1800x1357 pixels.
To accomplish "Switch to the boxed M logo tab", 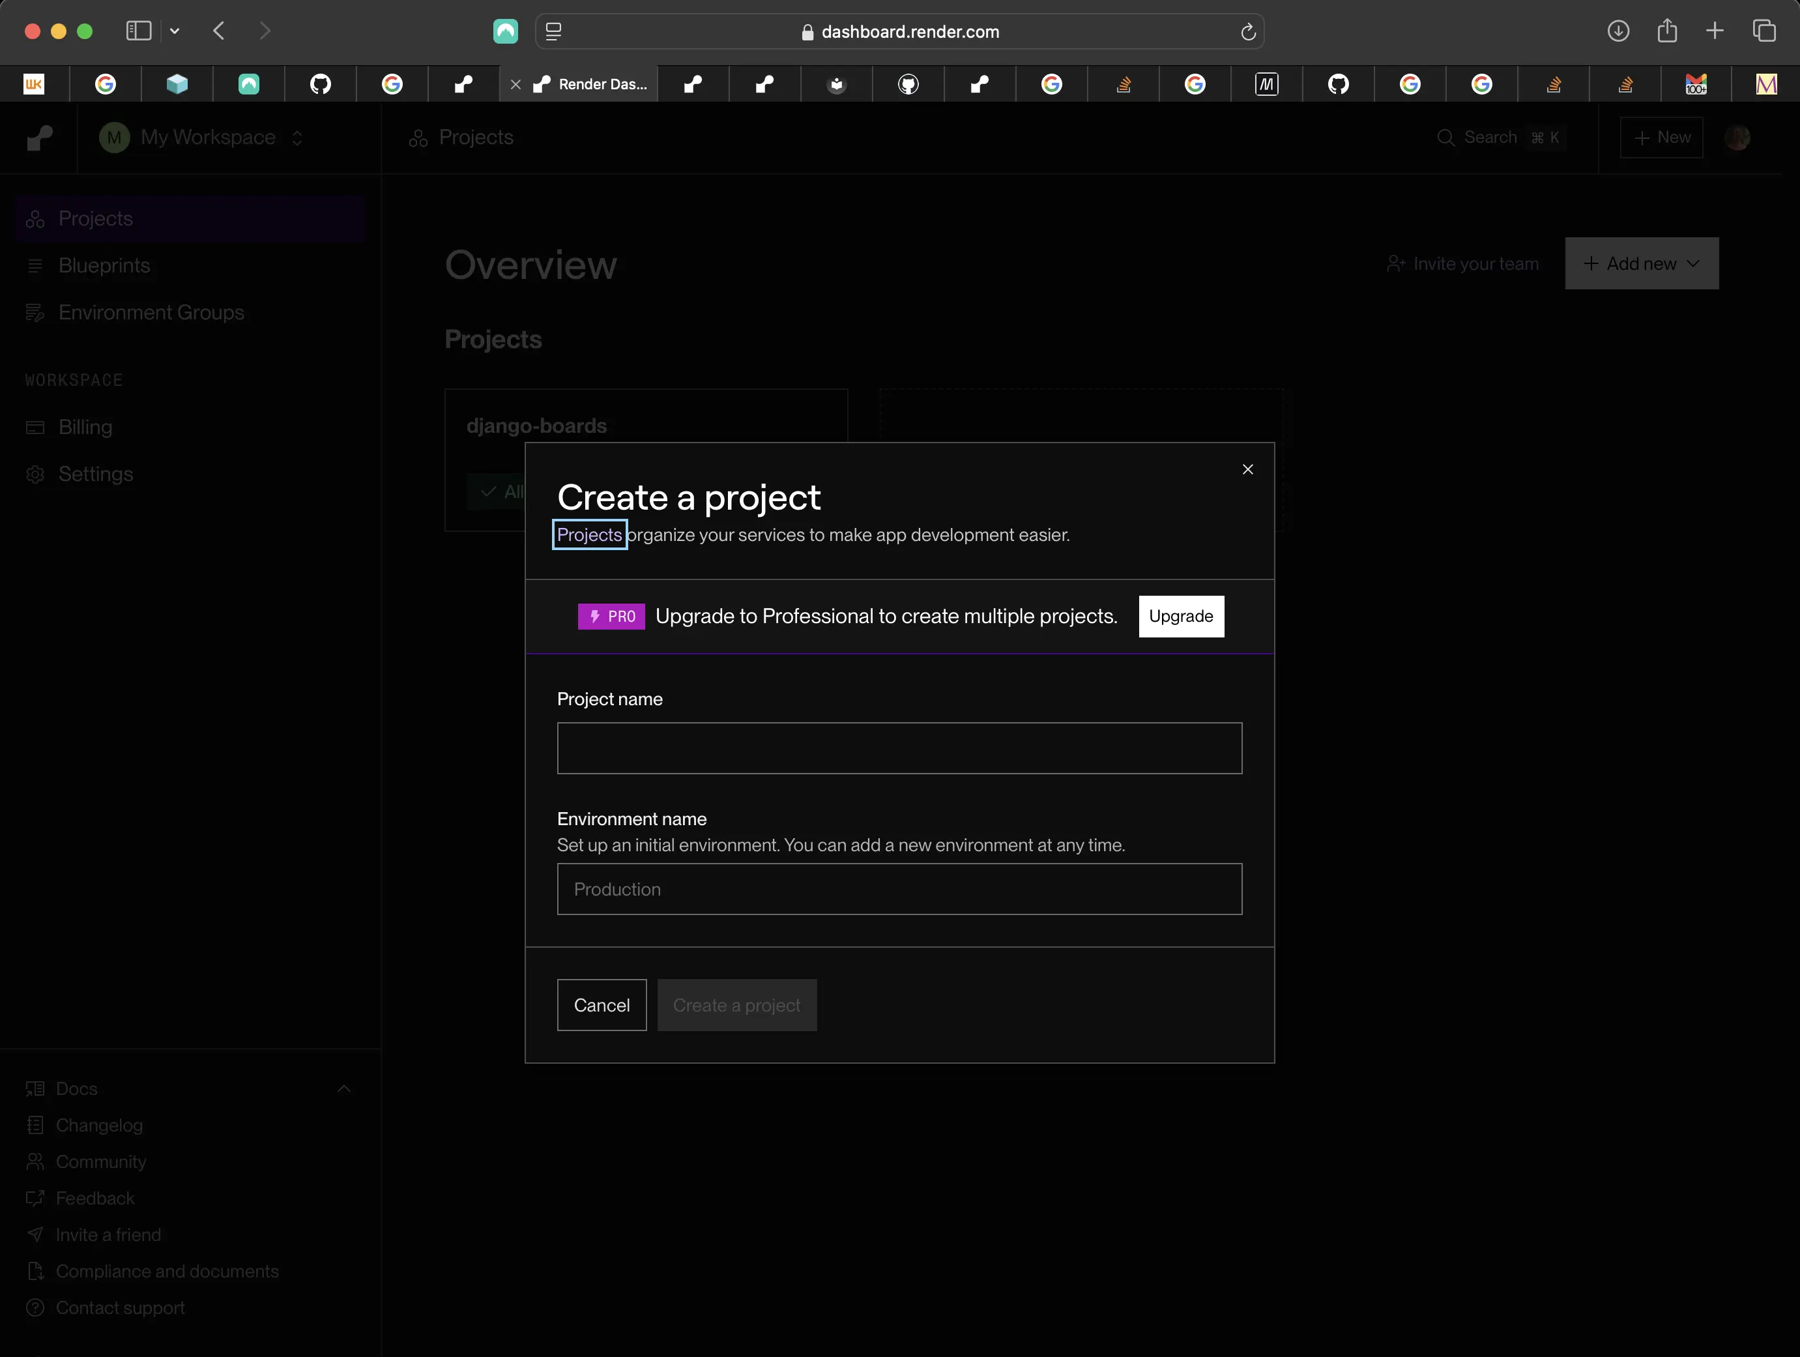I will tap(1266, 84).
